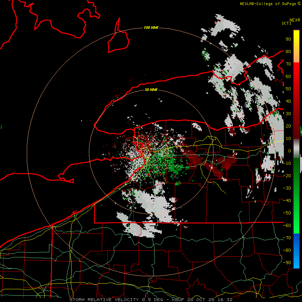Screen dimensions: 302x302
Task: Click the positive "80" scale value
Action: (288, 51)
